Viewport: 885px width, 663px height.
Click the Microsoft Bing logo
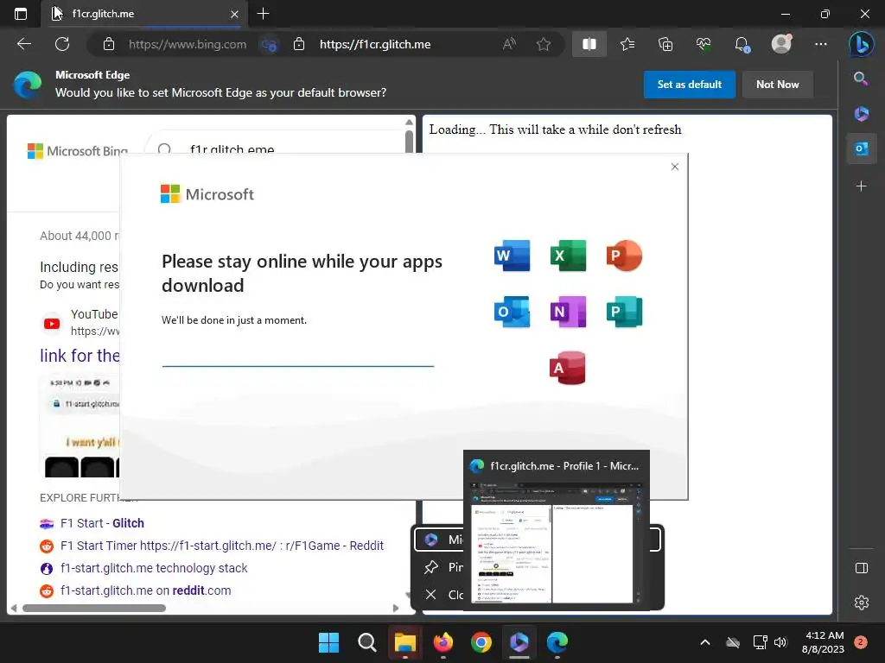(78, 151)
